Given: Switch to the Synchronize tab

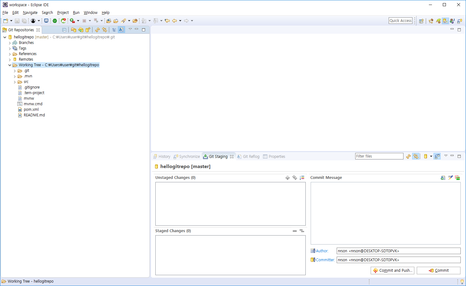Looking at the screenshot, I should tap(187, 157).
